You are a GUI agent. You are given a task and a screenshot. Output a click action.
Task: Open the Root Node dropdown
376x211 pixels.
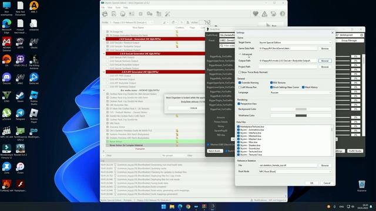[295, 172]
